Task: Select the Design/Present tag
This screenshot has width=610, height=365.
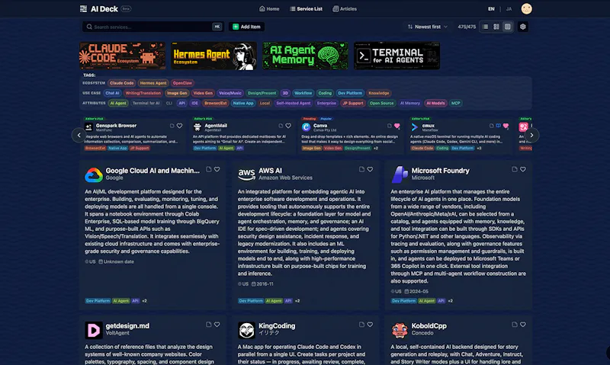Action: tap(262, 93)
